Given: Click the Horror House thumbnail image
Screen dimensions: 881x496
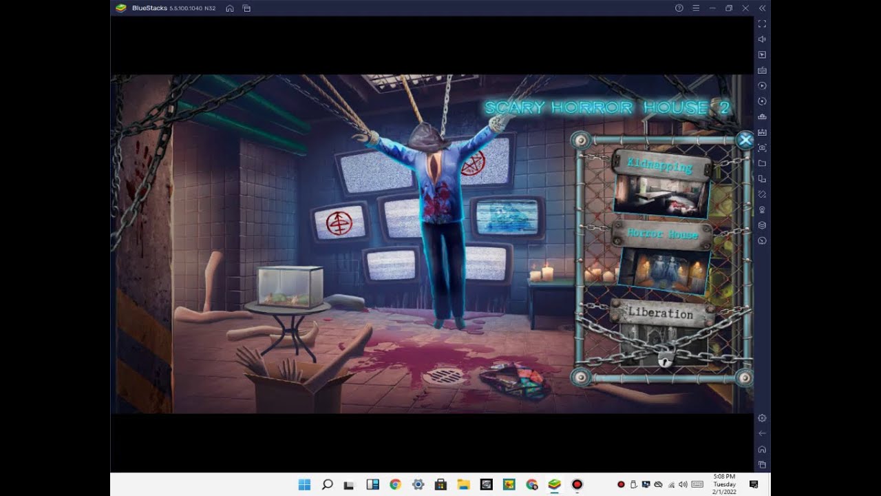Looking at the screenshot, I should click(666, 271).
